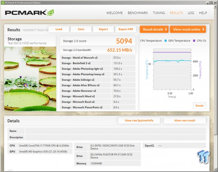Minimize the PCMark 8 window

pos(208,3)
